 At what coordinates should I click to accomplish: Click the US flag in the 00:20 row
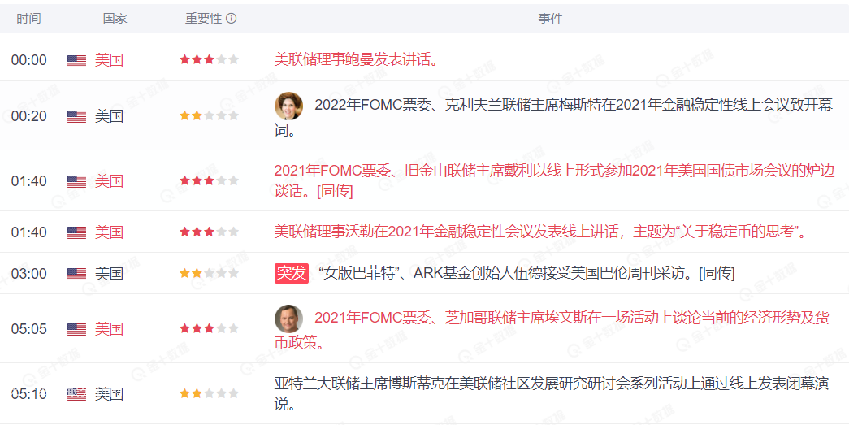tap(76, 116)
